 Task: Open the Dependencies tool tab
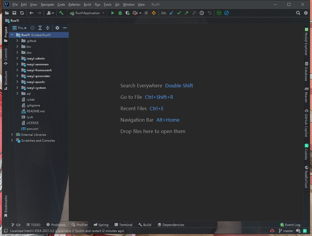point(171,225)
